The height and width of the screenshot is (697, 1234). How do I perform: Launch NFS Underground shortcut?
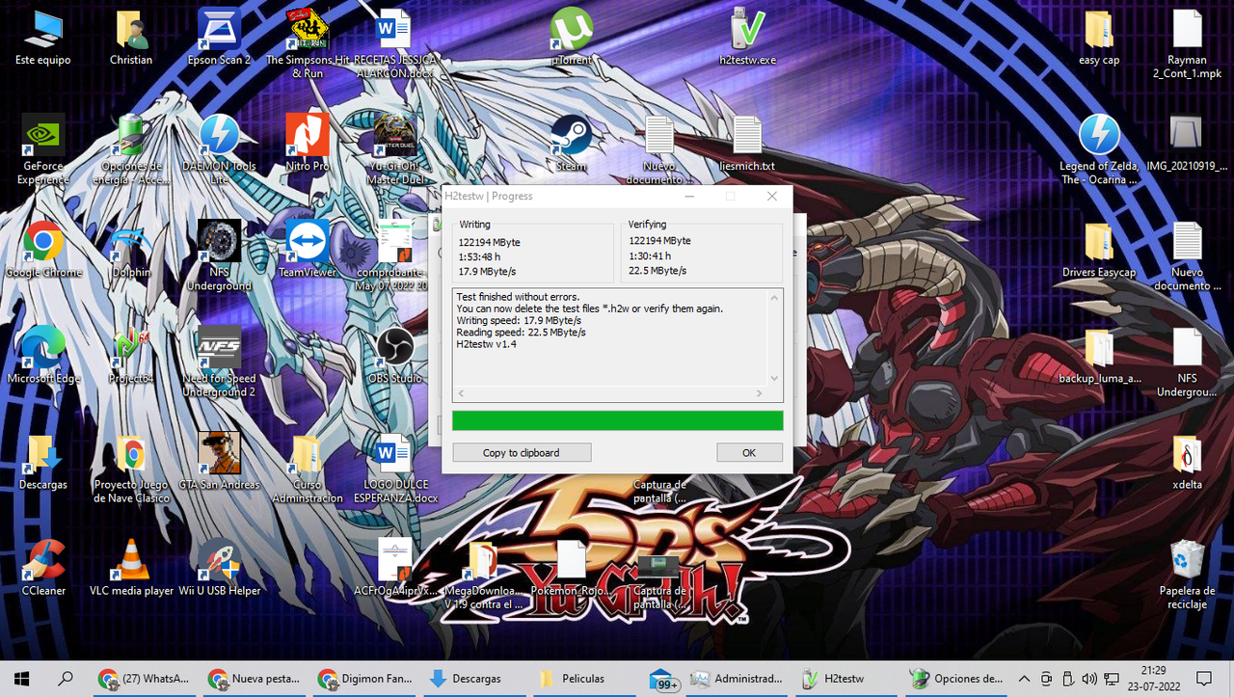(x=219, y=255)
